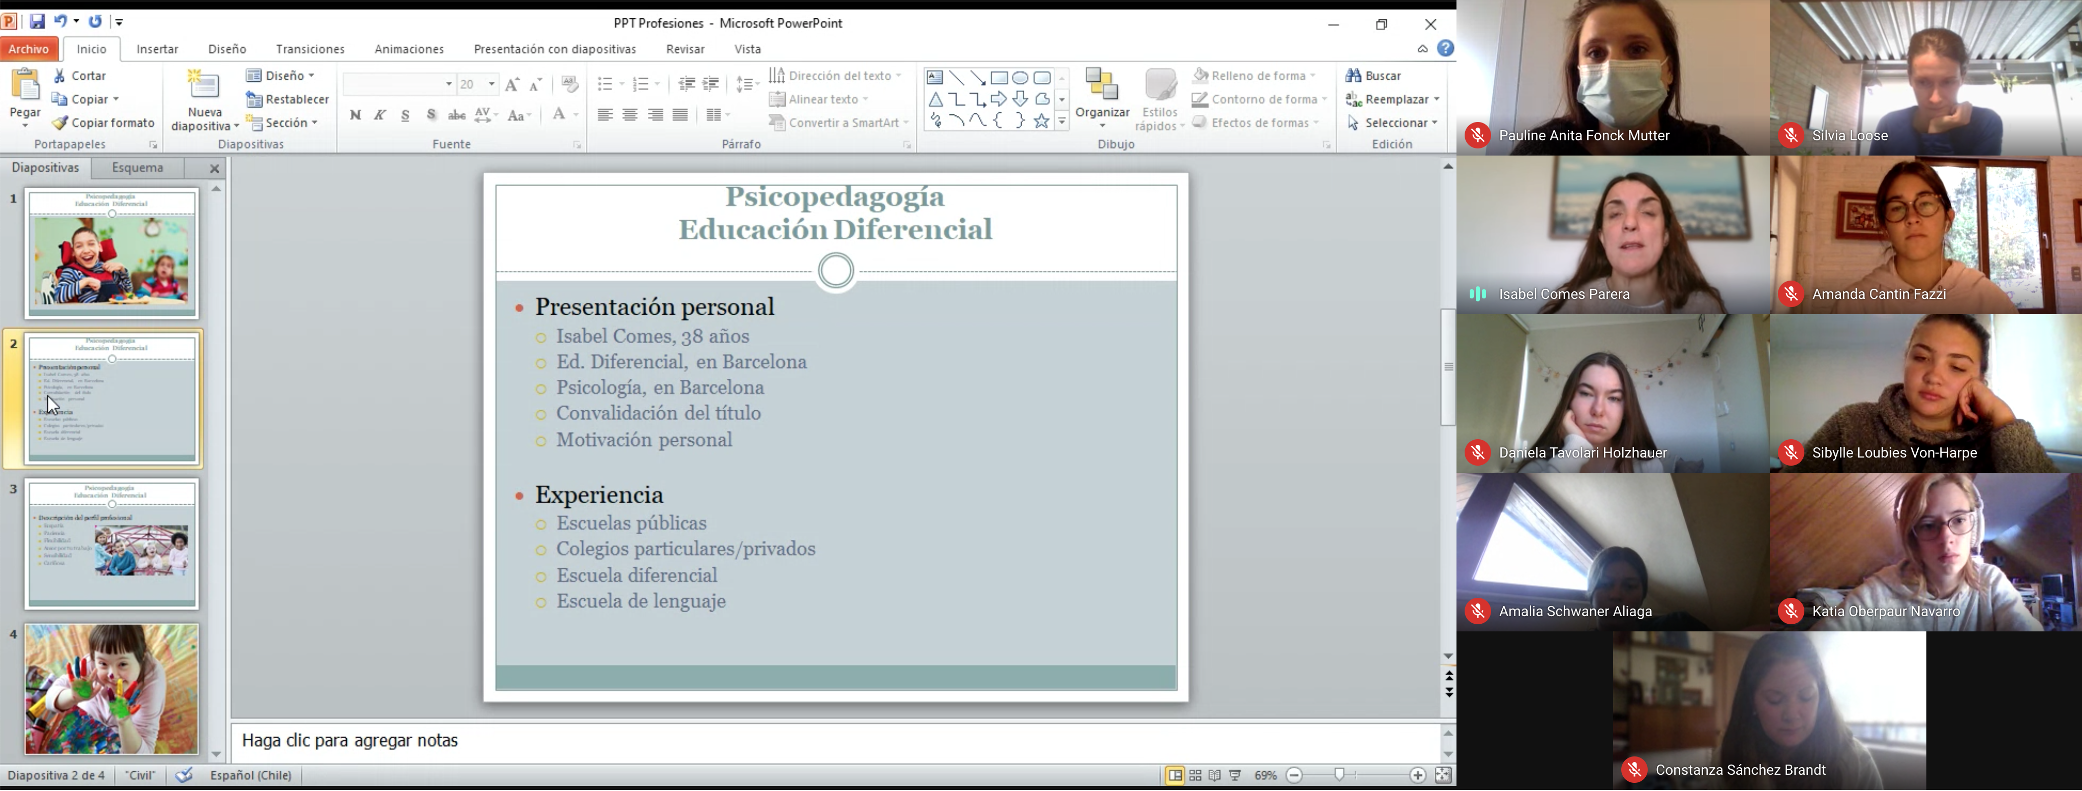The height and width of the screenshot is (791, 2082).
Task: Align text left
Action: tap(605, 115)
